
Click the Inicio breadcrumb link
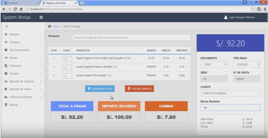click(56, 27)
